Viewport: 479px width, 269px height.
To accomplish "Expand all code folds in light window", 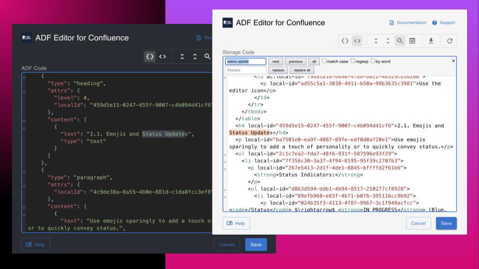I will (388, 41).
